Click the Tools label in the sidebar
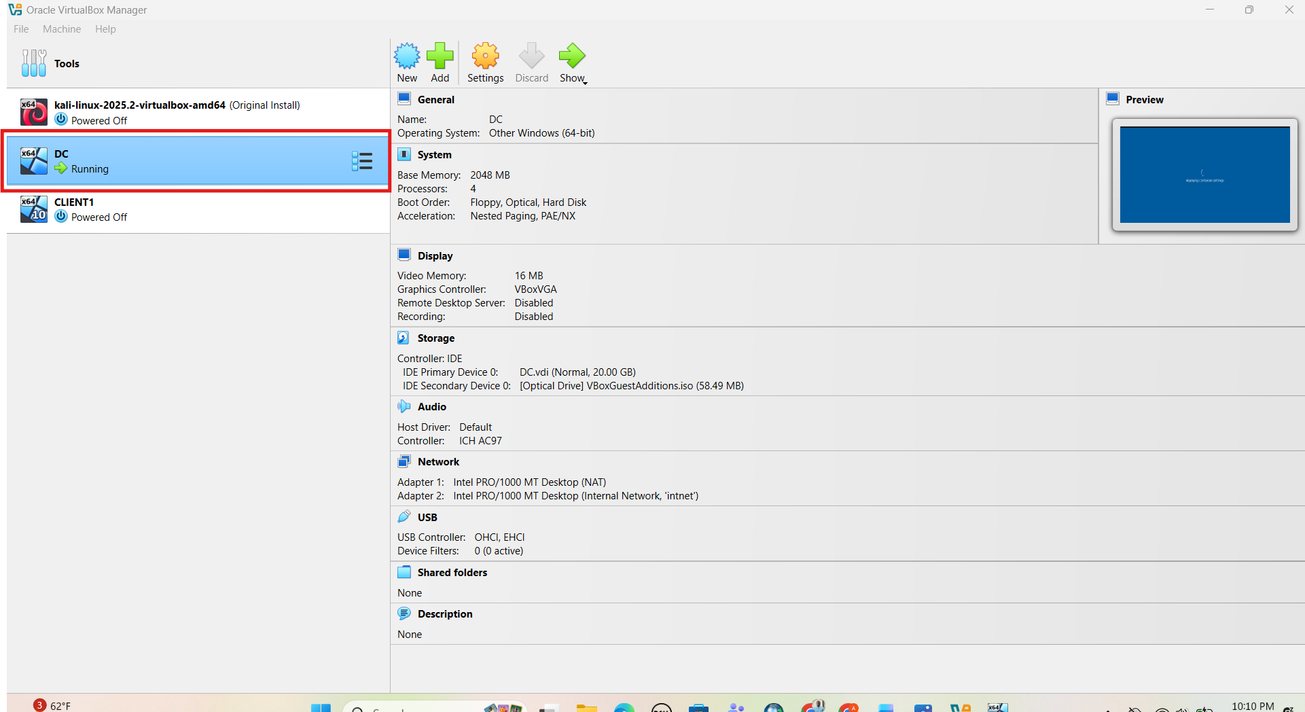The image size is (1305, 712). point(67,64)
